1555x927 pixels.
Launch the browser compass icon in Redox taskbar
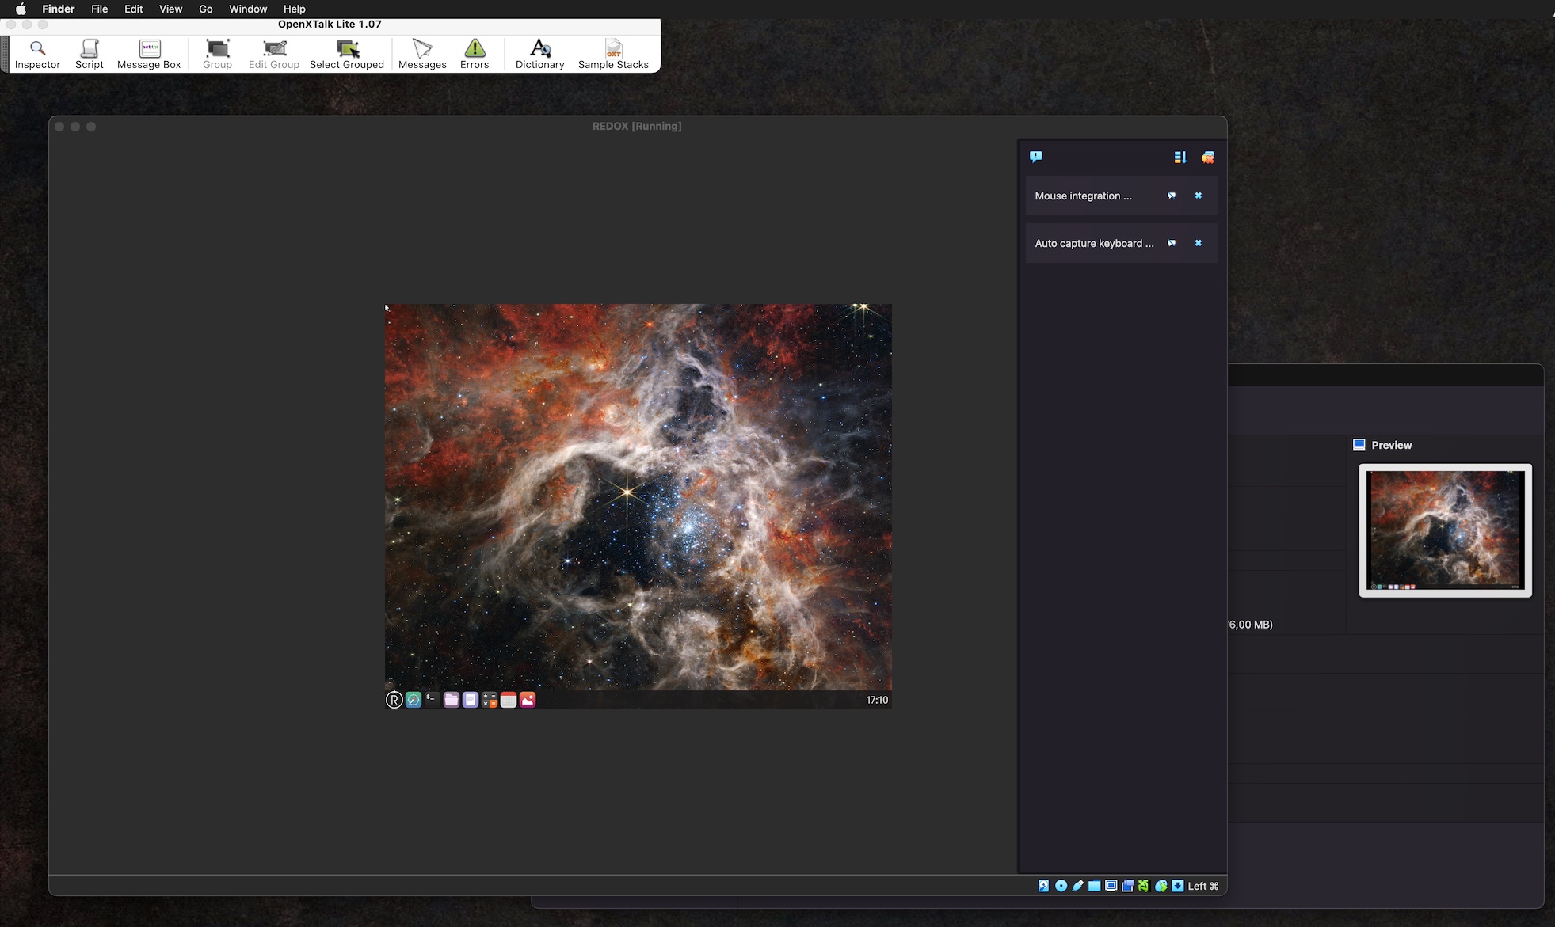(x=413, y=700)
